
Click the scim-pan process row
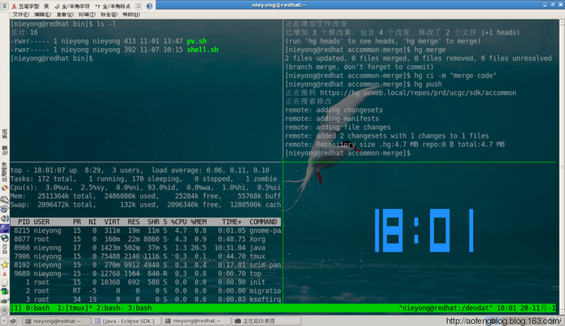click(x=145, y=265)
